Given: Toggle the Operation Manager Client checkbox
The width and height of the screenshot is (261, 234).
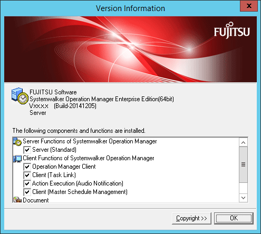Looking at the screenshot, I should [27, 167].
